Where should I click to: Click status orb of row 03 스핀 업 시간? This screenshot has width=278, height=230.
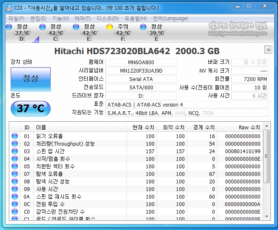tap(15, 151)
